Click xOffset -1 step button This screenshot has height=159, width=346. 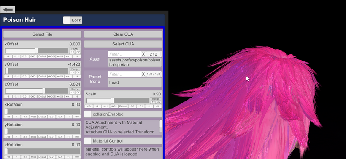pos(8,56)
